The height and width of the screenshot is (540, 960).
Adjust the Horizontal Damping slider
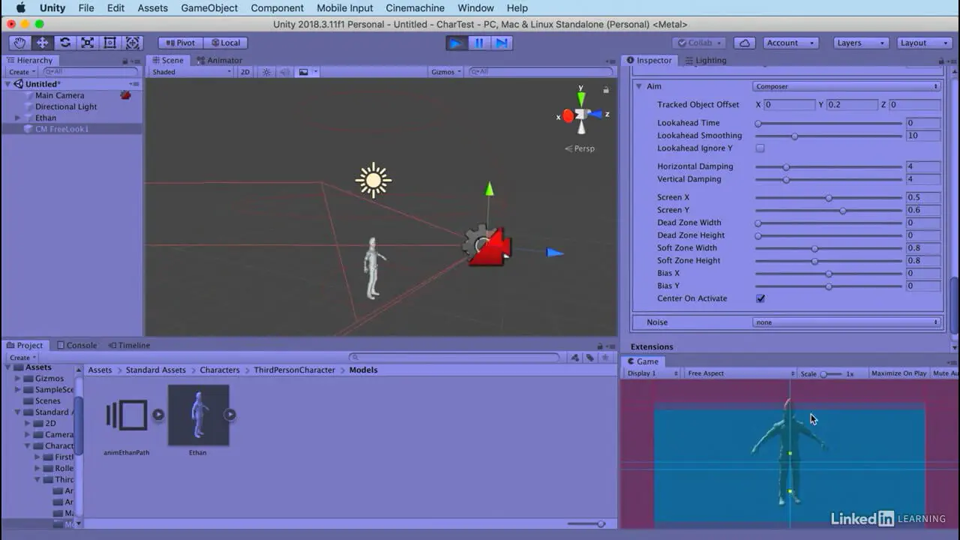point(828,167)
